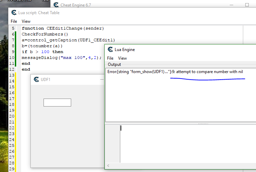Place cursor on the function CEEdit1Change line
This screenshot has width=256, height=172.
click(63, 28)
